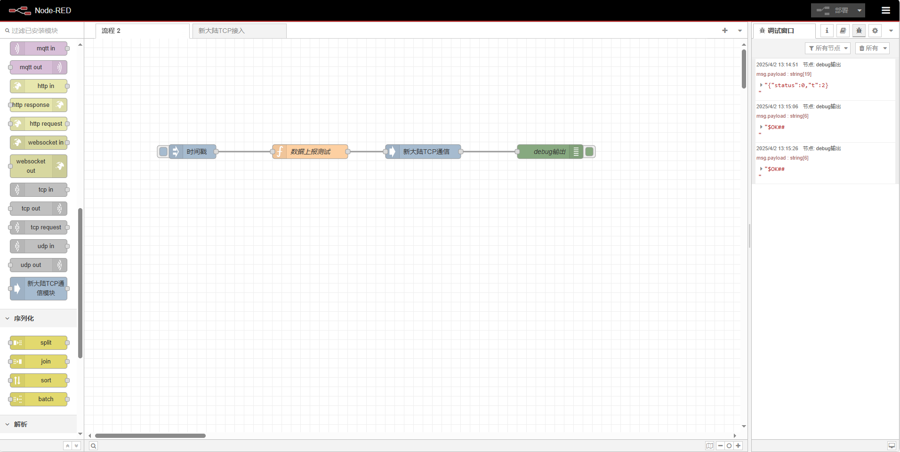The height and width of the screenshot is (452, 900).
Task: Collapse all palette categories arrow
Action: 68,446
